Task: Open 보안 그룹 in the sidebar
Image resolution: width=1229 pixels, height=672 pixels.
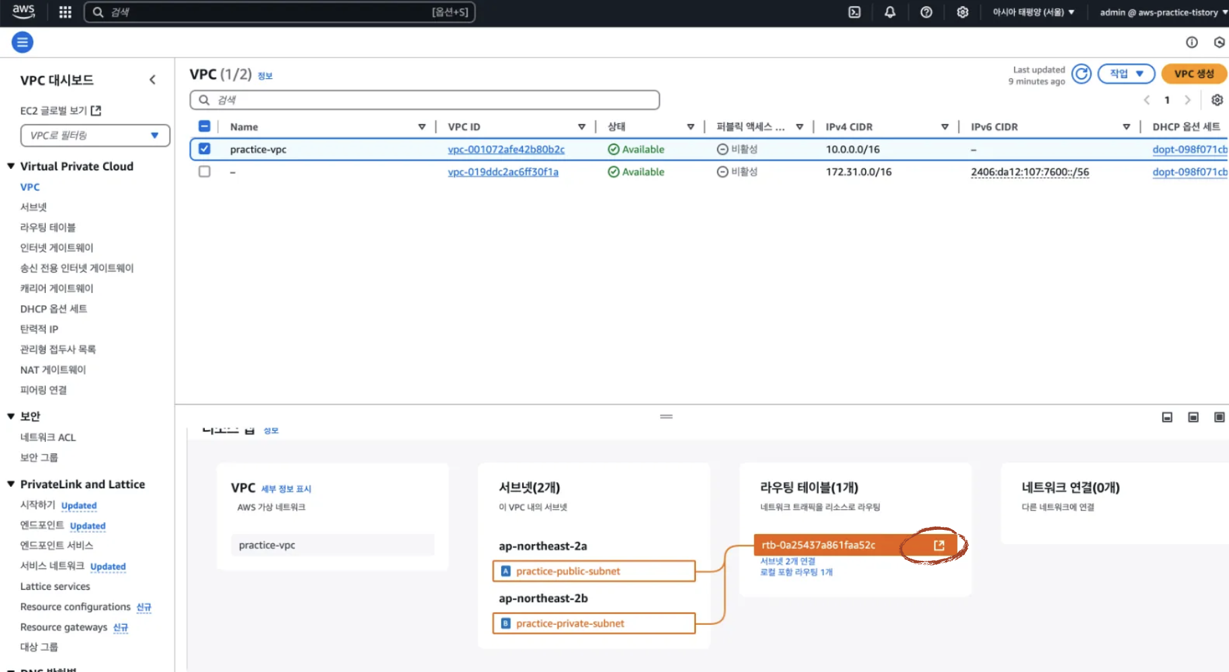Action: click(x=39, y=458)
